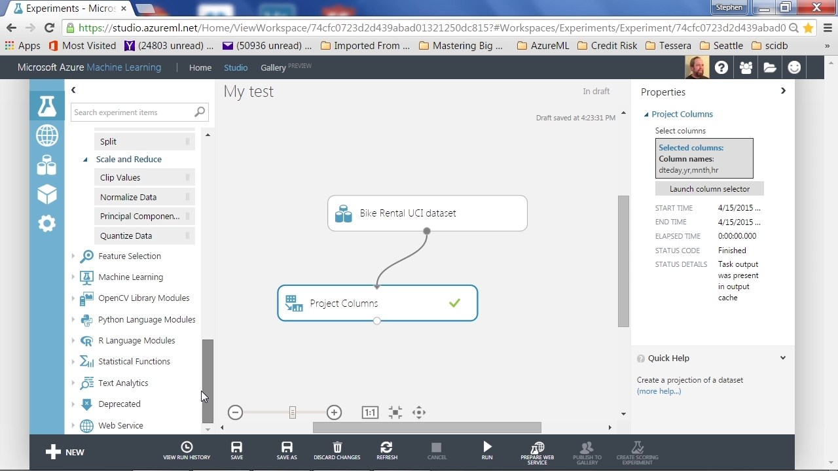Open the Experiments flask icon in sidebar
This screenshot has width=838, height=471.
(46, 105)
